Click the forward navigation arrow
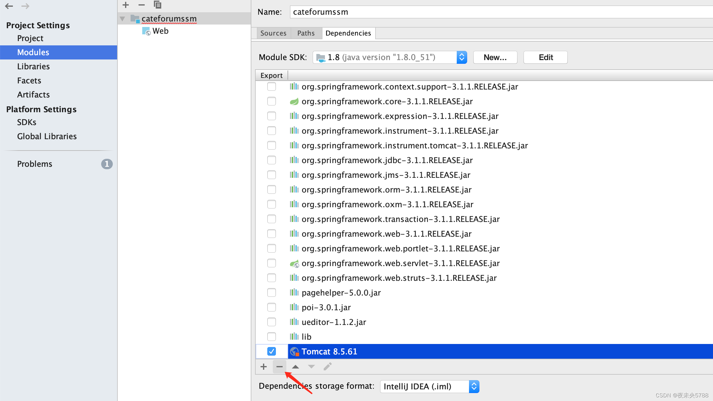The width and height of the screenshot is (713, 401). [25, 6]
